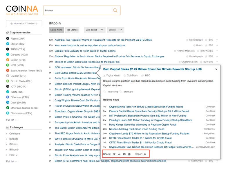Click the ICON (ICX) coin icon
Image resolution: width=226 pixels, height=170 pixels.
point(8,92)
